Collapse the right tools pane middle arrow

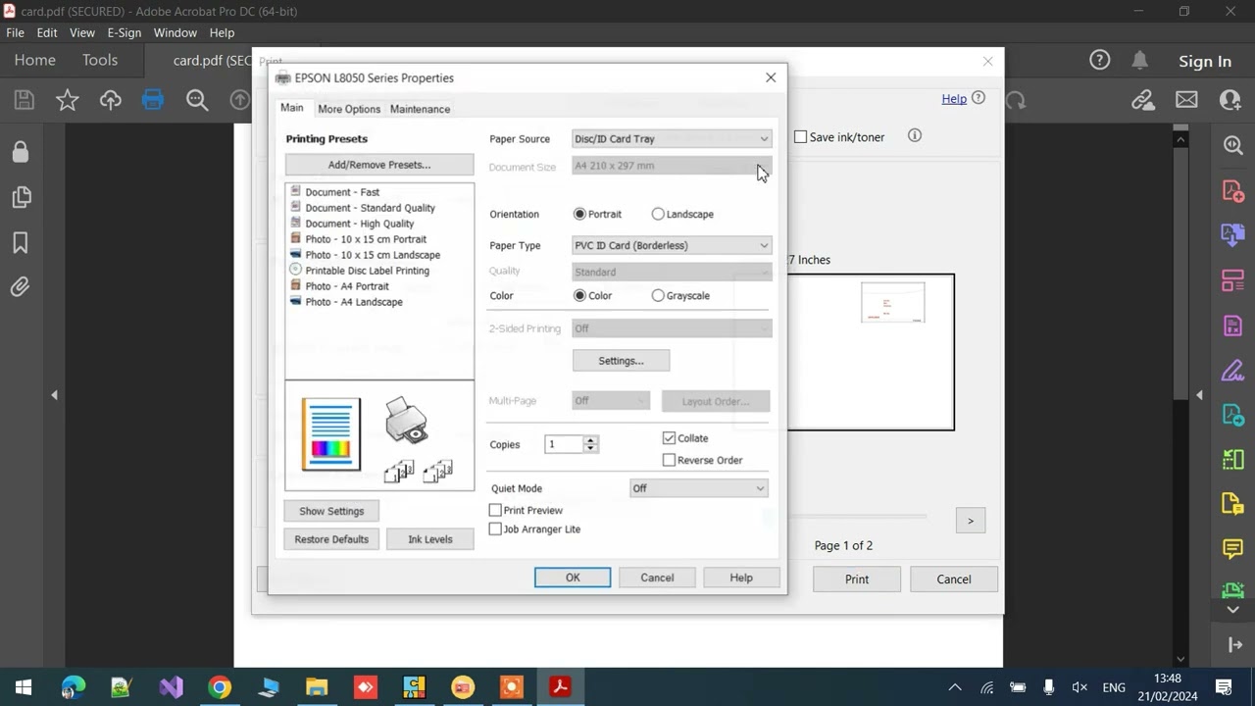pos(1199,395)
